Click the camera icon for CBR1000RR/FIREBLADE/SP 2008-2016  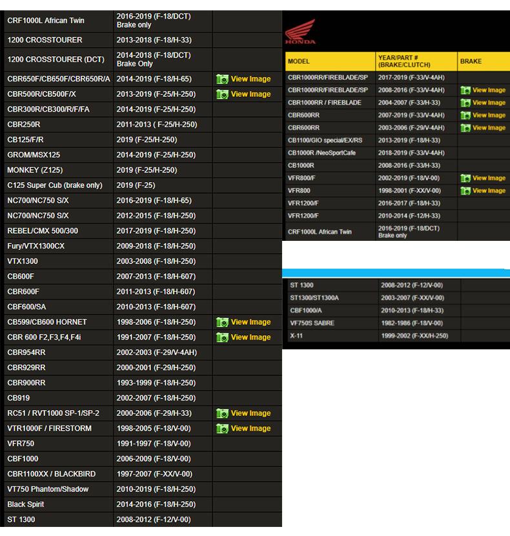(x=465, y=90)
